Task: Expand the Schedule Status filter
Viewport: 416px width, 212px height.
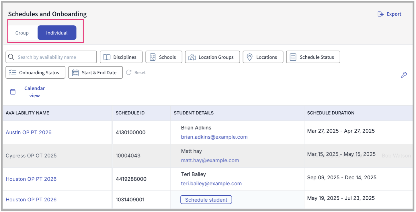Action: click(x=313, y=57)
